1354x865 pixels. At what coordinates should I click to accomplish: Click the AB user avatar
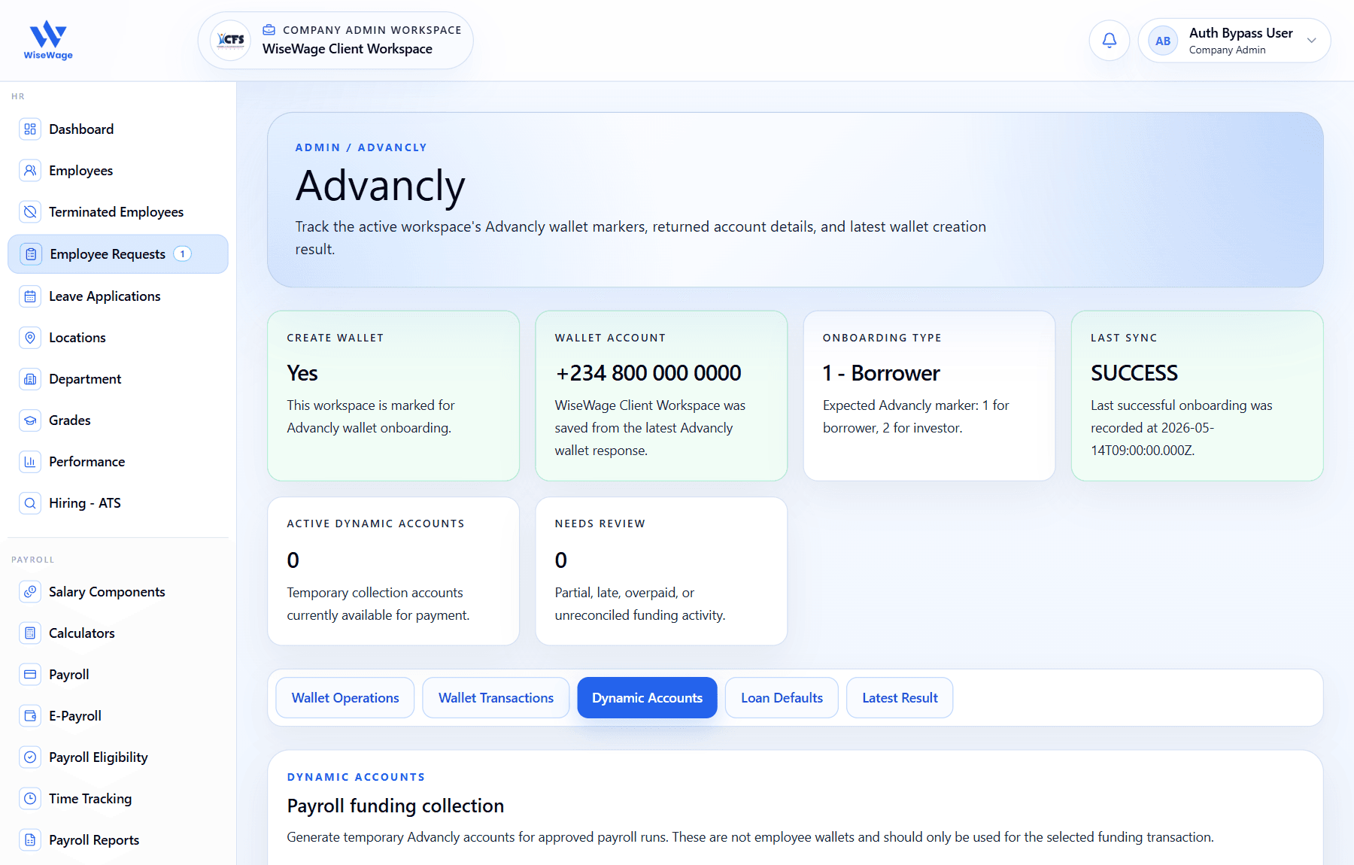(1163, 41)
